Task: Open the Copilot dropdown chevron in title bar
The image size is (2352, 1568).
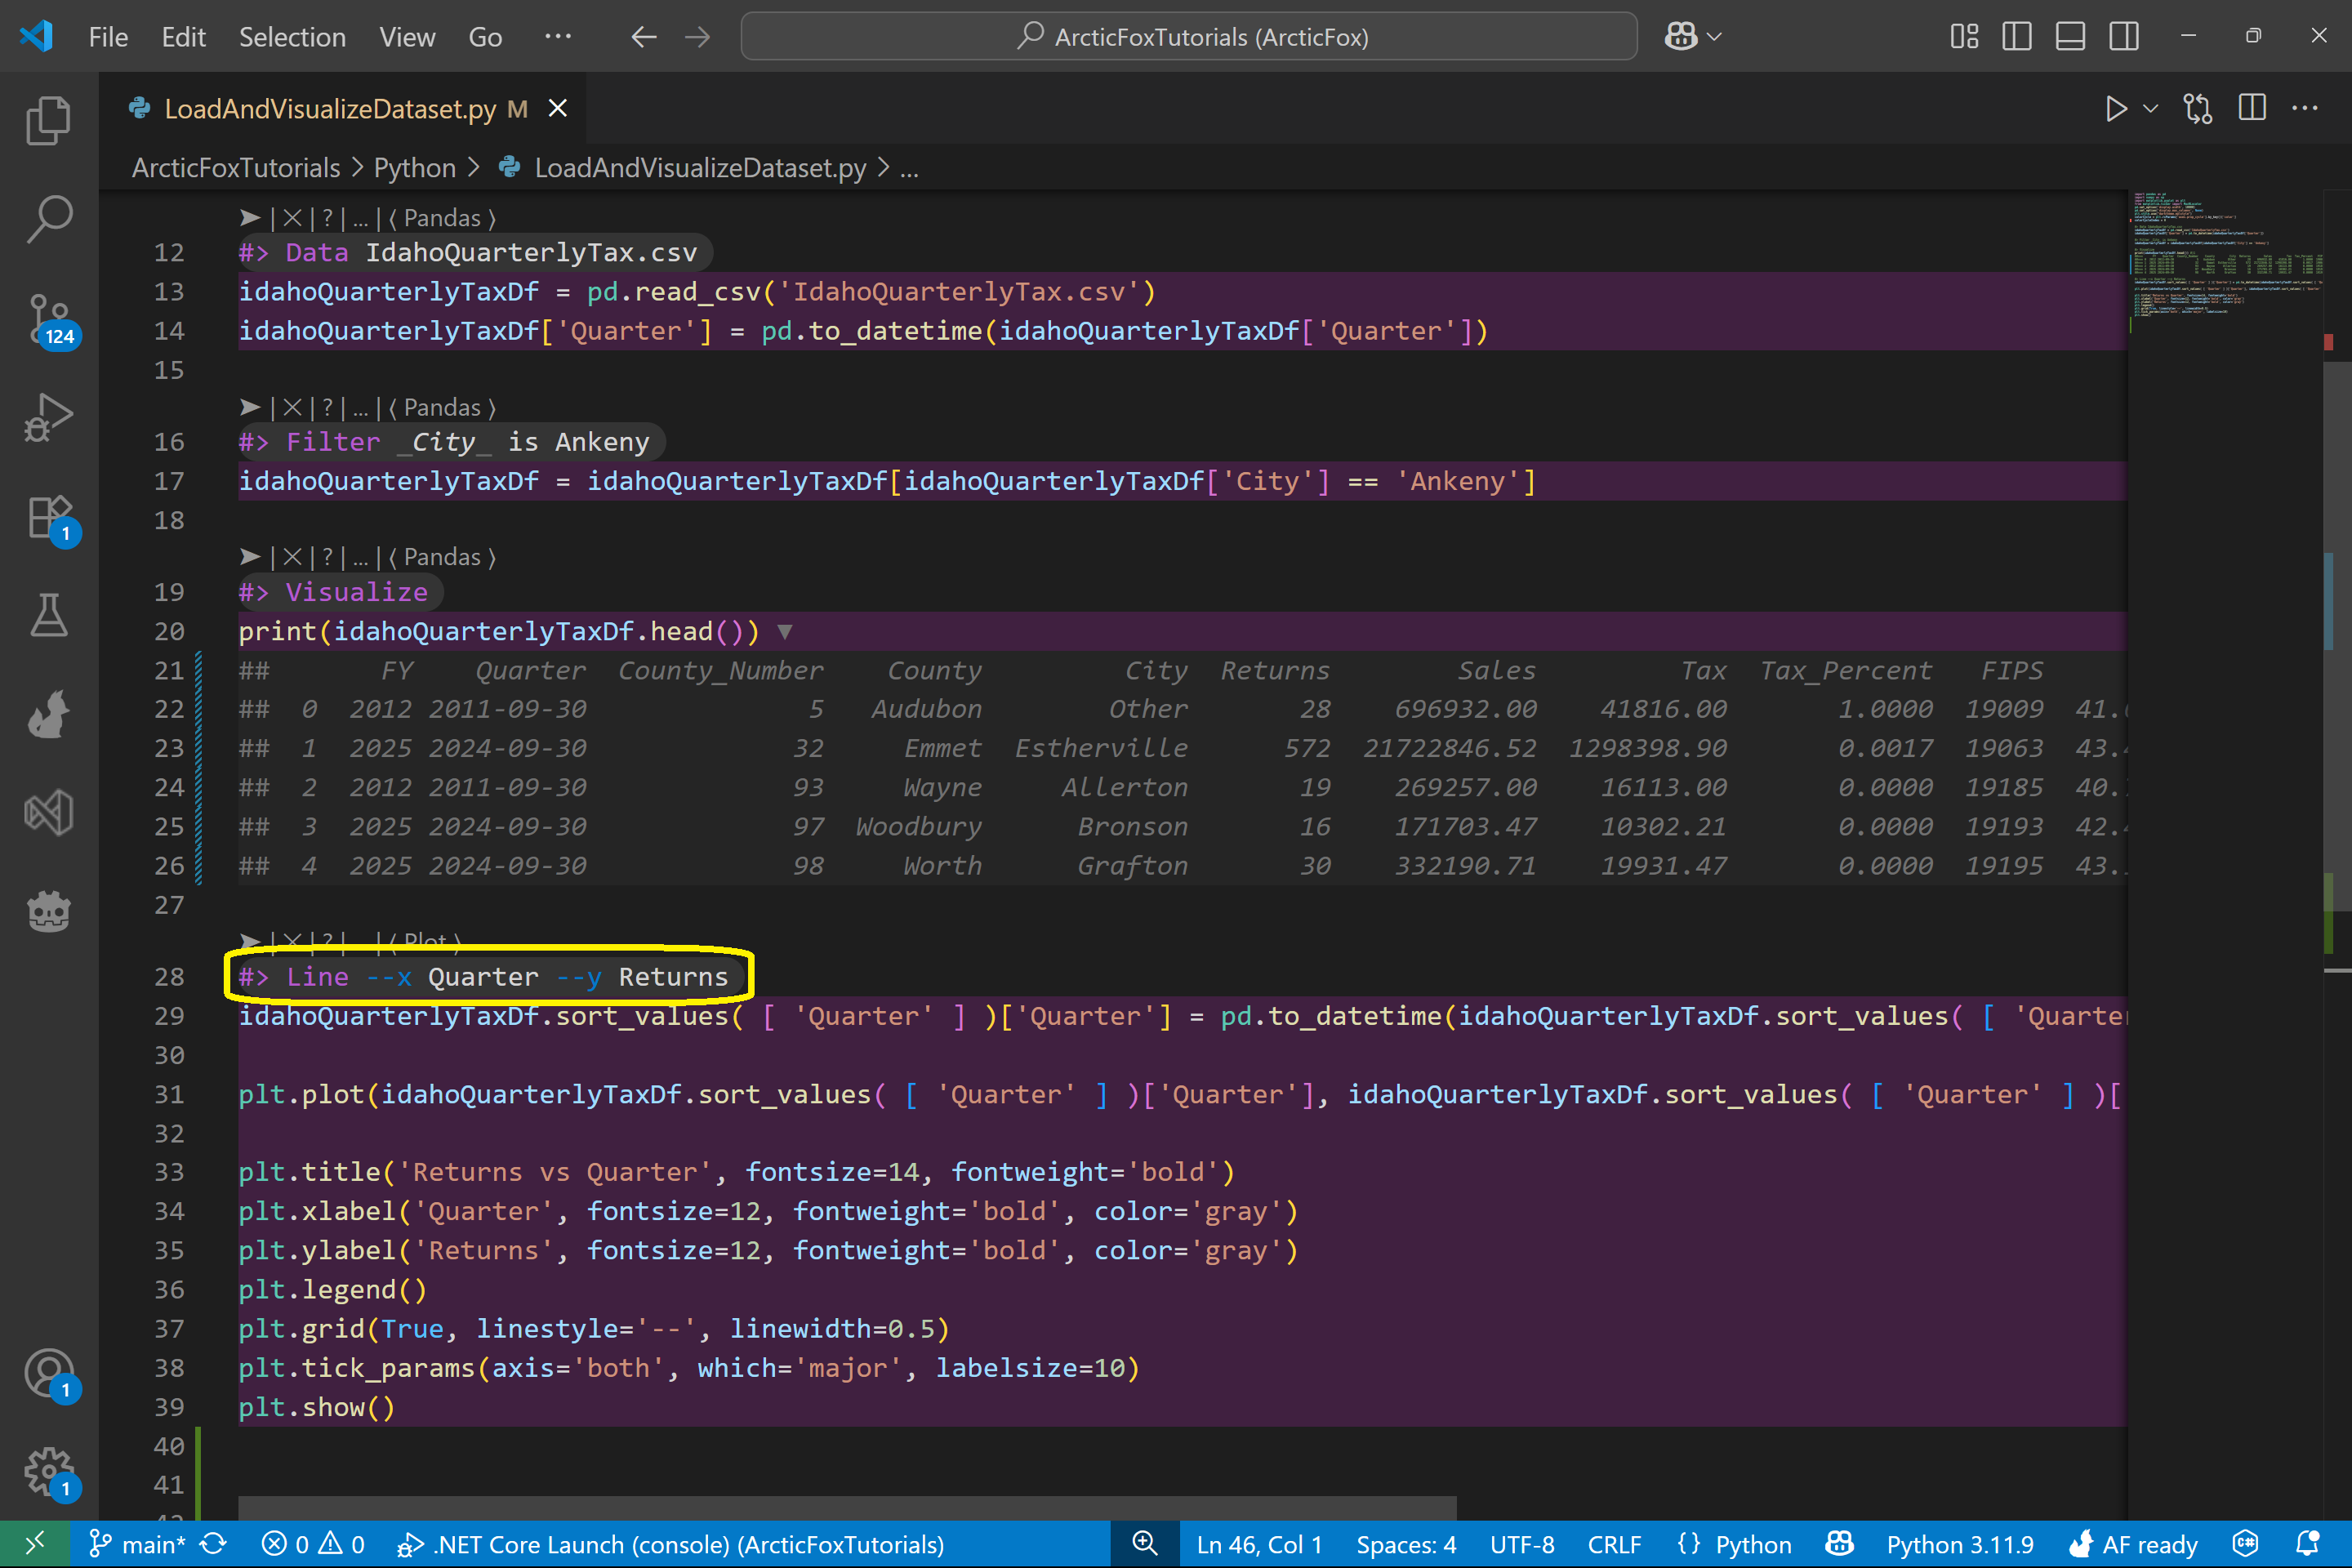Action: [x=1714, y=37]
